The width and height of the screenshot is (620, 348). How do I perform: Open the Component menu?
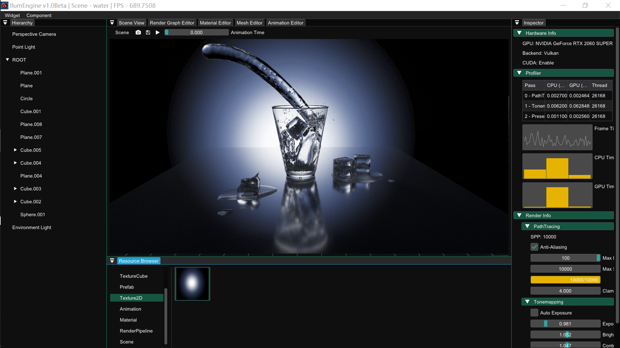click(x=39, y=15)
